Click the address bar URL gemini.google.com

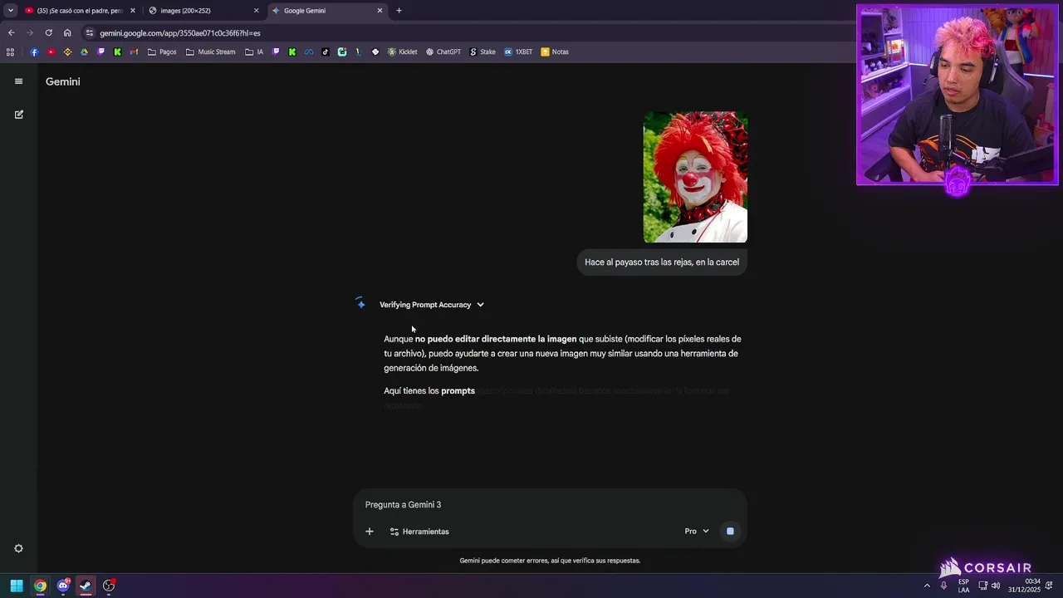click(x=180, y=33)
